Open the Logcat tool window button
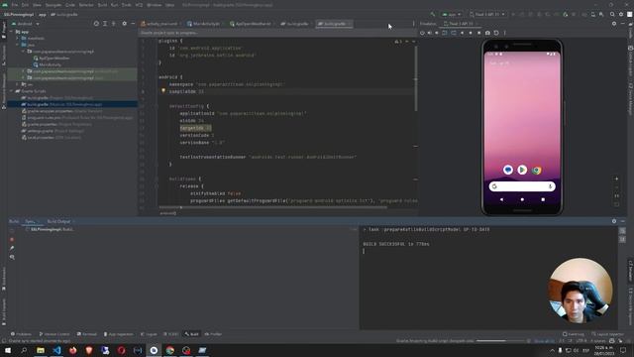634x357 pixels. coord(149,334)
